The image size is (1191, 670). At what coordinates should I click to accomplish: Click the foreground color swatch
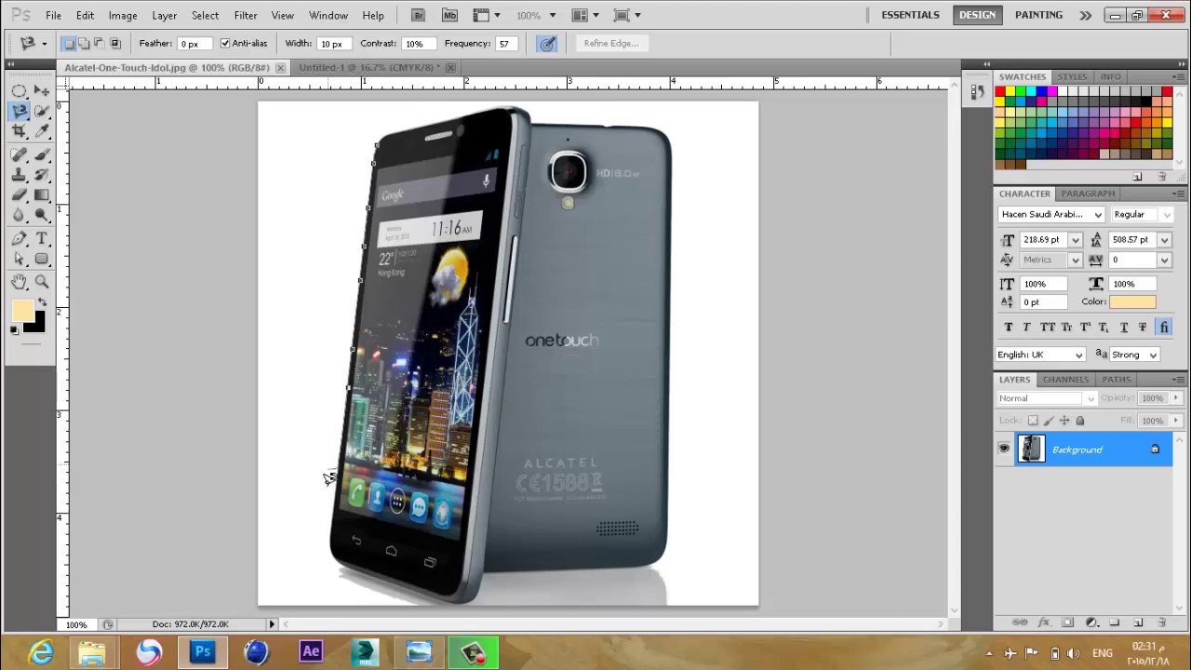tap(23, 311)
